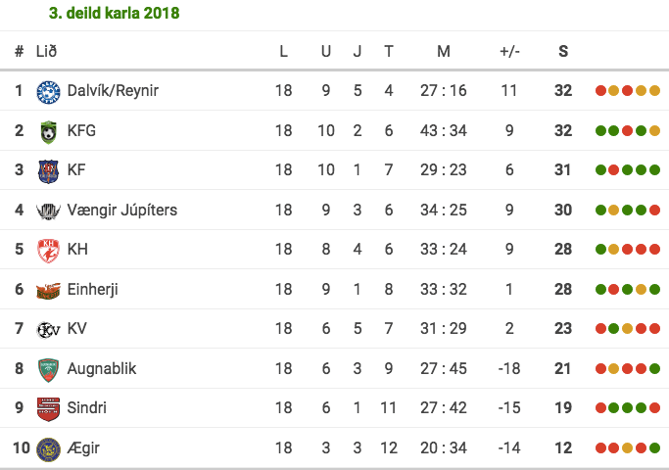Open the Dalvík/Reynir team name link
669x470 pixels.
click(x=113, y=91)
